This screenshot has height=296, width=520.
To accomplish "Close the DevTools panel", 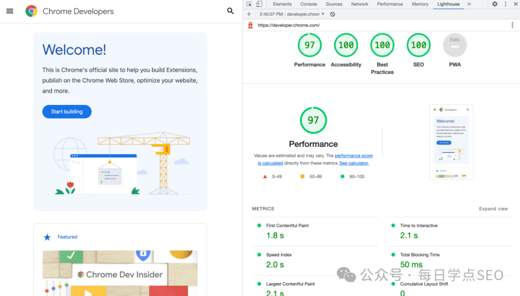I will [x=516, y=4].
